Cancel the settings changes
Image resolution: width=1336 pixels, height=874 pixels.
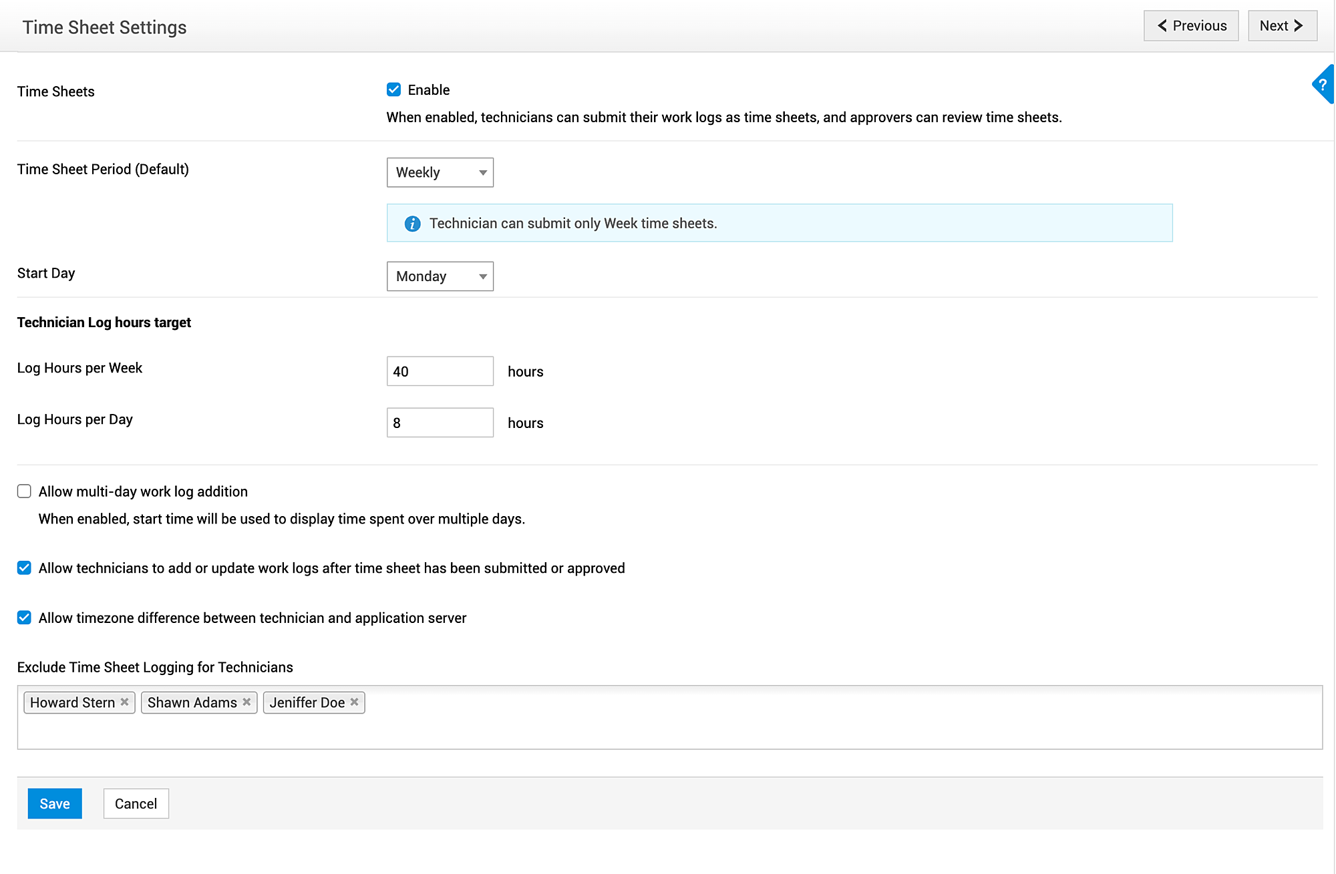pyautogui.click(x=136, y=804)
